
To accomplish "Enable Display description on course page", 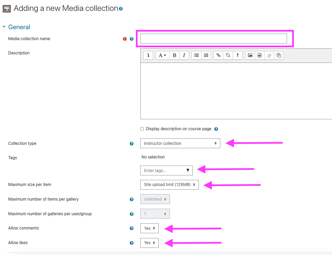I will point(142,129).
